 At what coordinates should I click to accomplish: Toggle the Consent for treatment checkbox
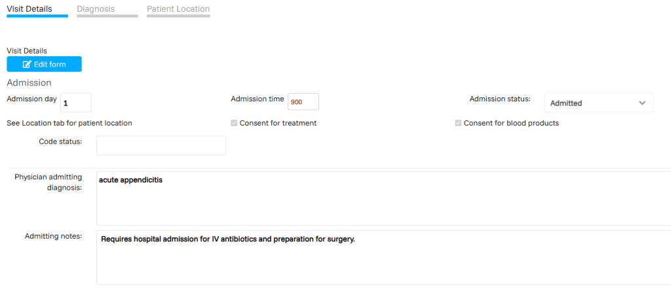[x=234, y=123]
